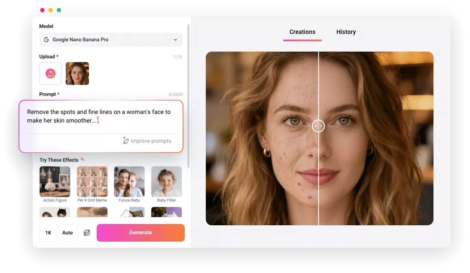
Task: Click the Improve prompts link
Action: (151, 141)
